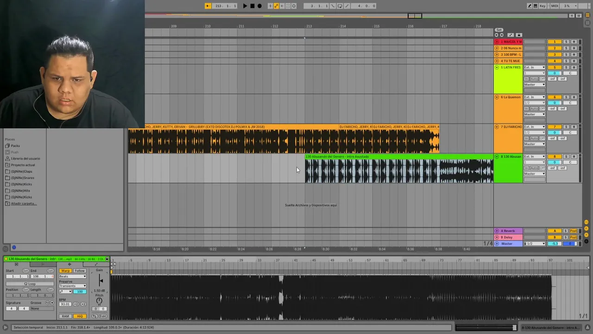Click the Punch-In switch icon
Viewport: 593px width, 334px height.
tap(333, 6)
